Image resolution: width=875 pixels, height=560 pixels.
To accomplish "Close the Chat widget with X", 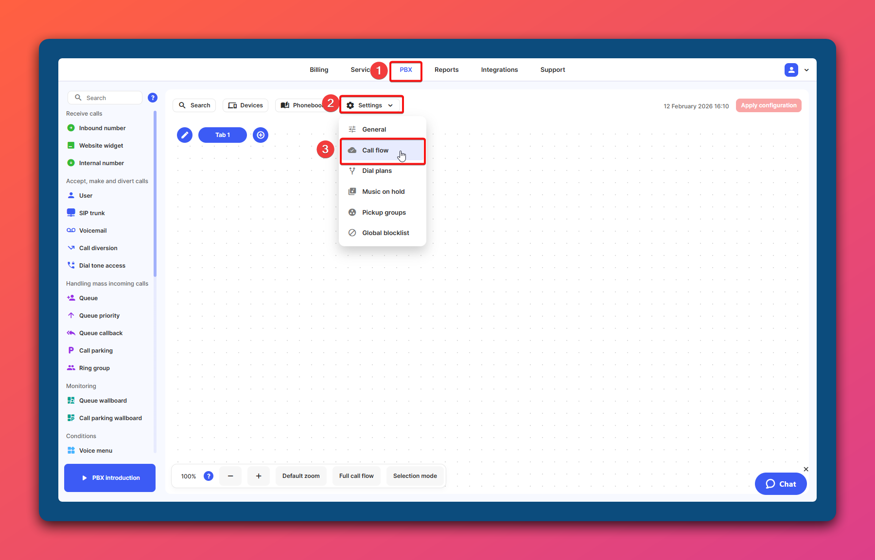I will click(x=806, y=469).
